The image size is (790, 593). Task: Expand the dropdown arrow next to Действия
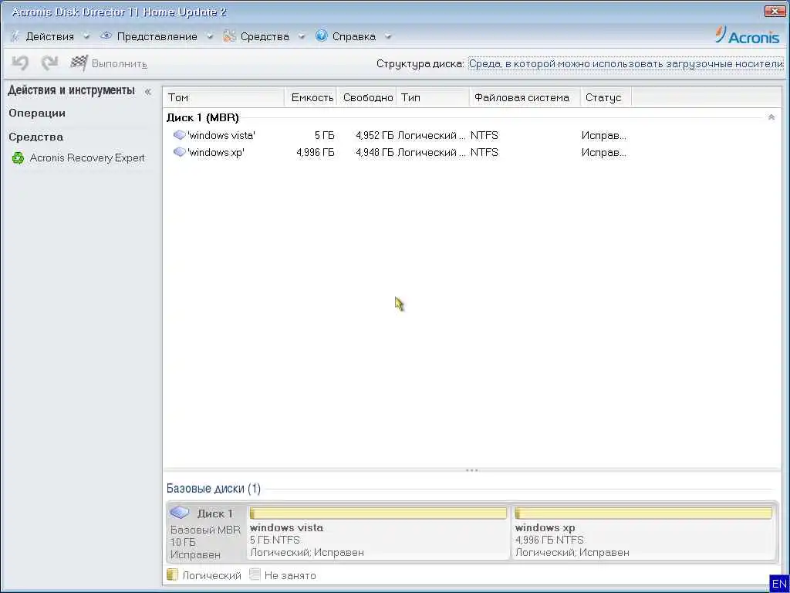[86, 36]
